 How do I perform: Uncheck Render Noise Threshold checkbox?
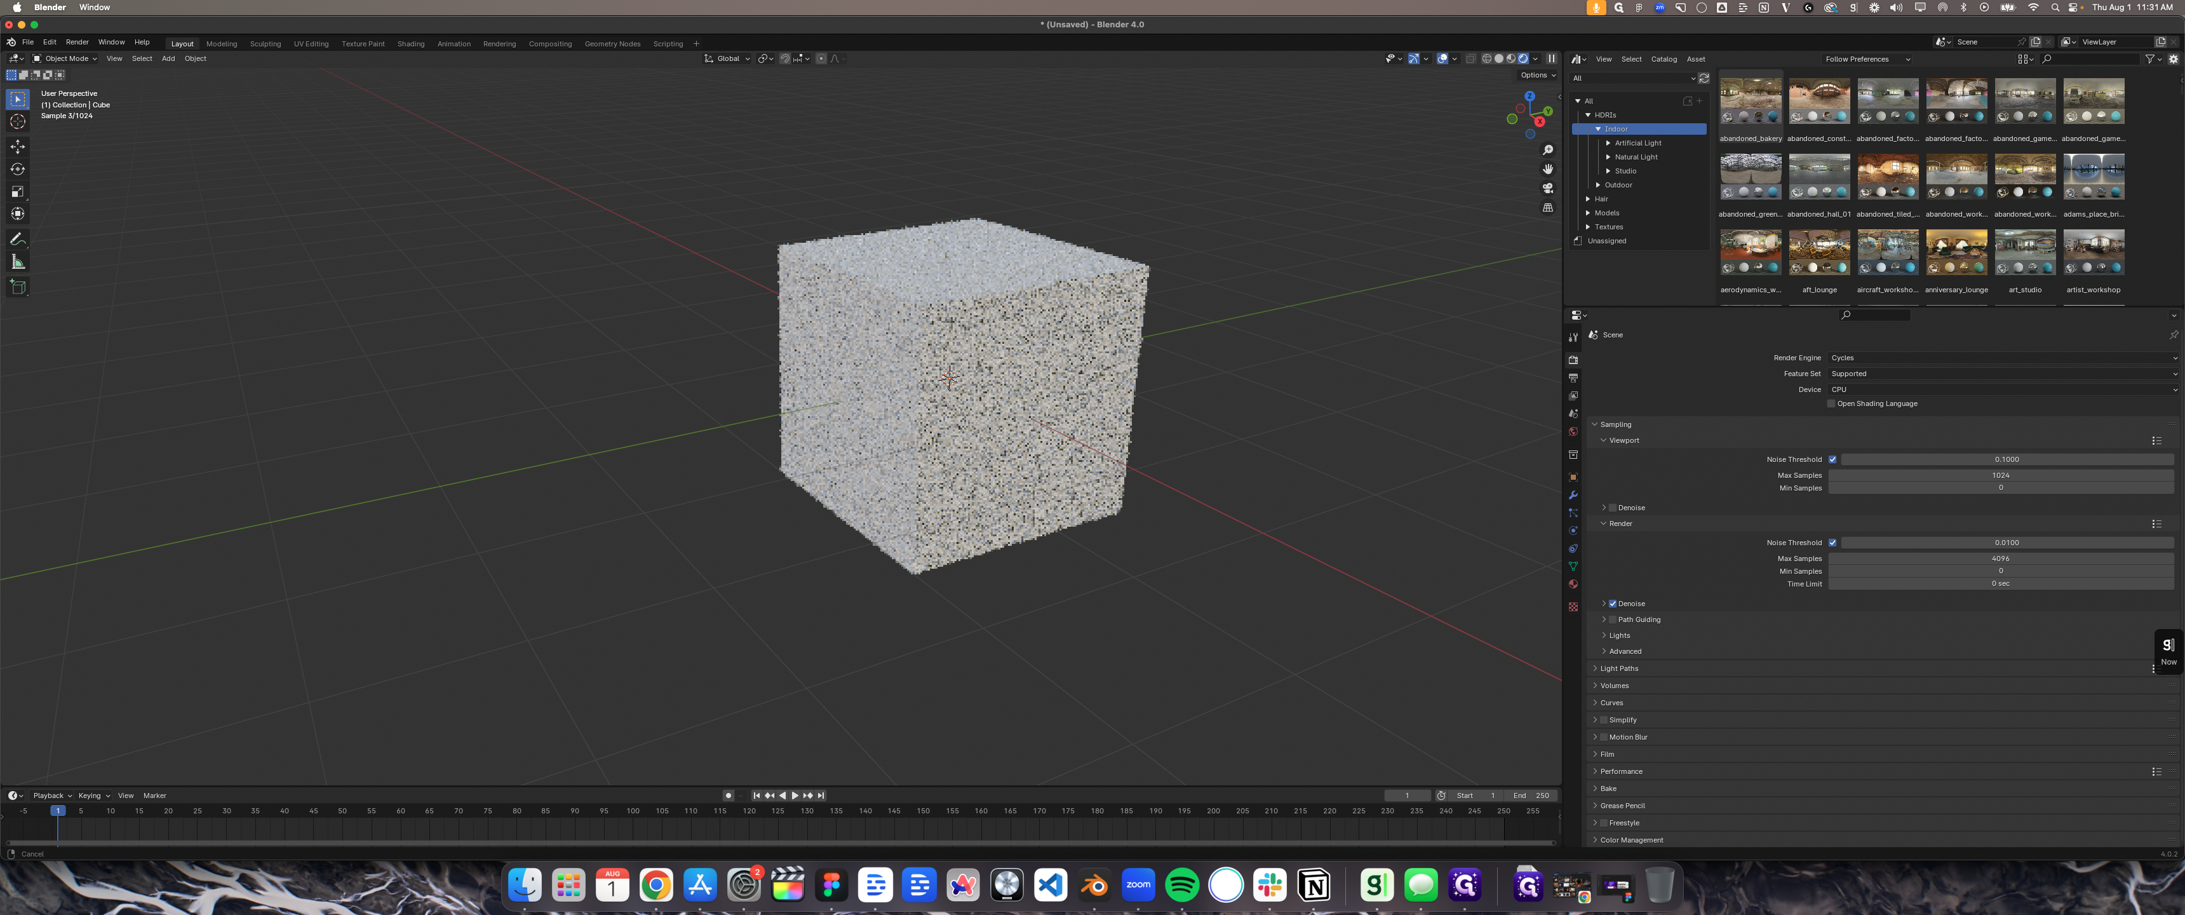(x=1832, y=543)
